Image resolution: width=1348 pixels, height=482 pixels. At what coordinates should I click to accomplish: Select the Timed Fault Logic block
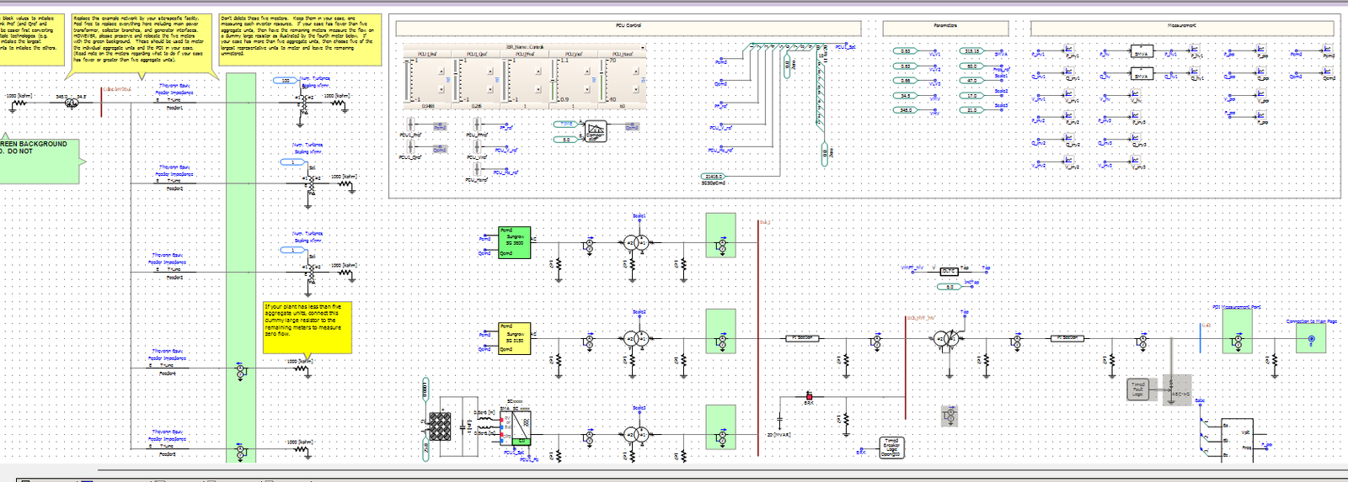tap(1138, 389)
